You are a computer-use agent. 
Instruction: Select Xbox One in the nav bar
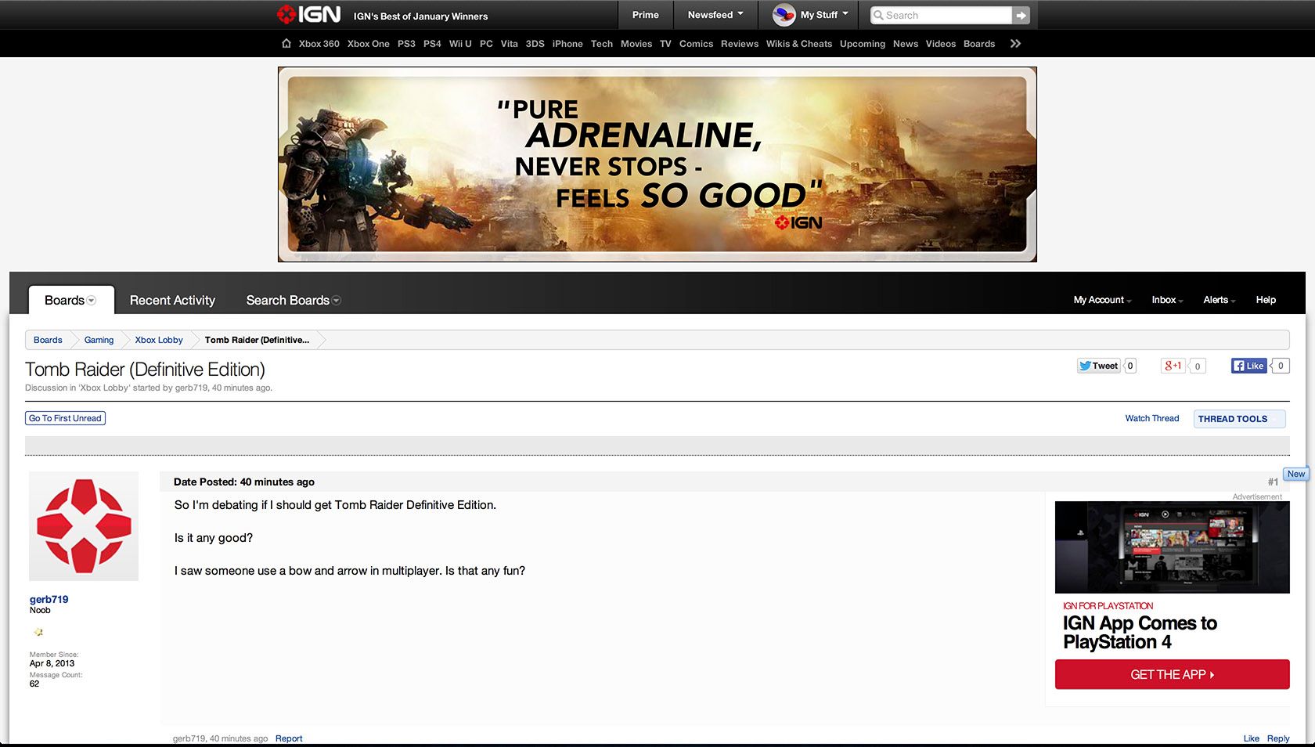(x=368, y=44)
